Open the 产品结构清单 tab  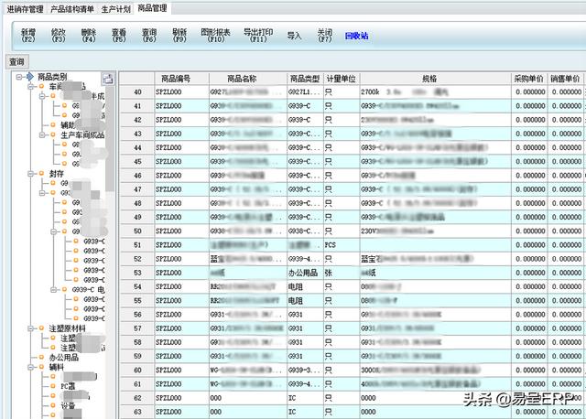[71, 8]
